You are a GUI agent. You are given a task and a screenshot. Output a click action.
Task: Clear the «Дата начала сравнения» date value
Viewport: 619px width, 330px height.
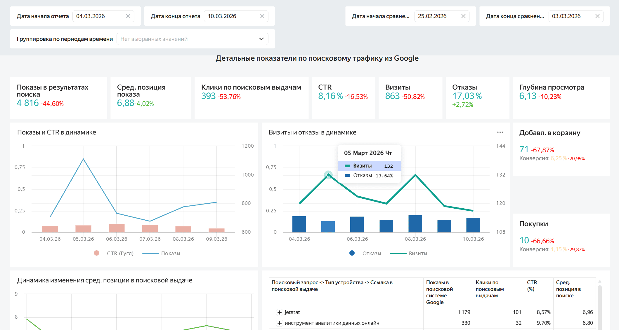point(463,16)
